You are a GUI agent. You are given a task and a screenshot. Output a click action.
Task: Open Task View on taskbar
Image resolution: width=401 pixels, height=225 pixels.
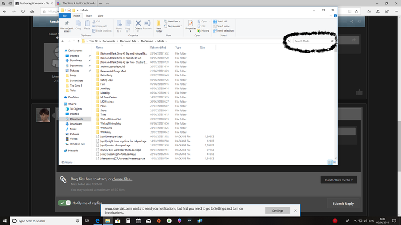[87, 221]
